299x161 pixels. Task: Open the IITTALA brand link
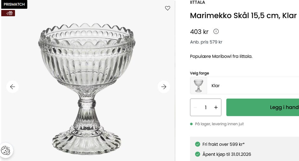point(197,2)
